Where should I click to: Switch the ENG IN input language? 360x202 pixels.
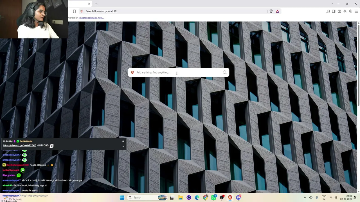(324, 198)
